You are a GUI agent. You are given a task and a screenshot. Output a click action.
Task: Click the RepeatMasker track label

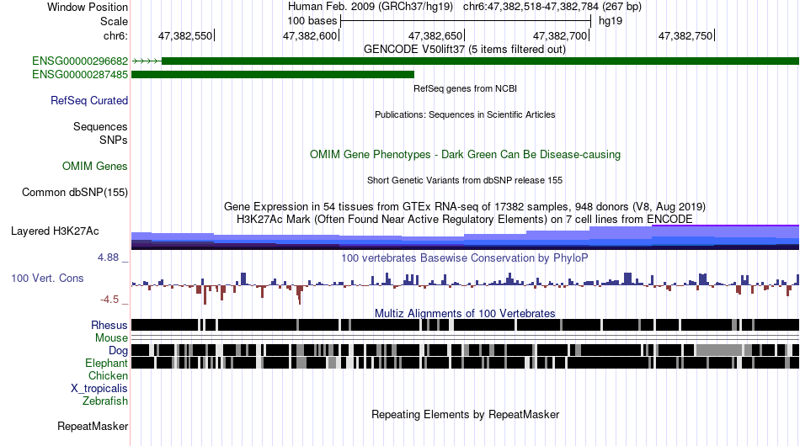93,426
